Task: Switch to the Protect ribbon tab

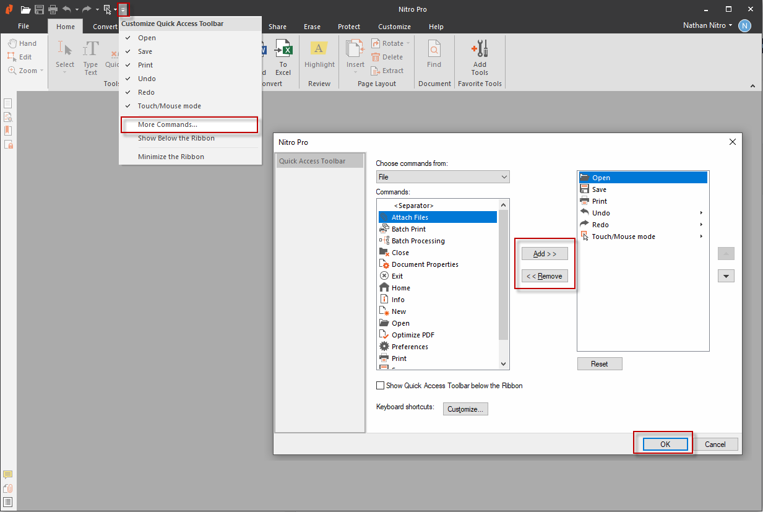Action: click(349, 27)
